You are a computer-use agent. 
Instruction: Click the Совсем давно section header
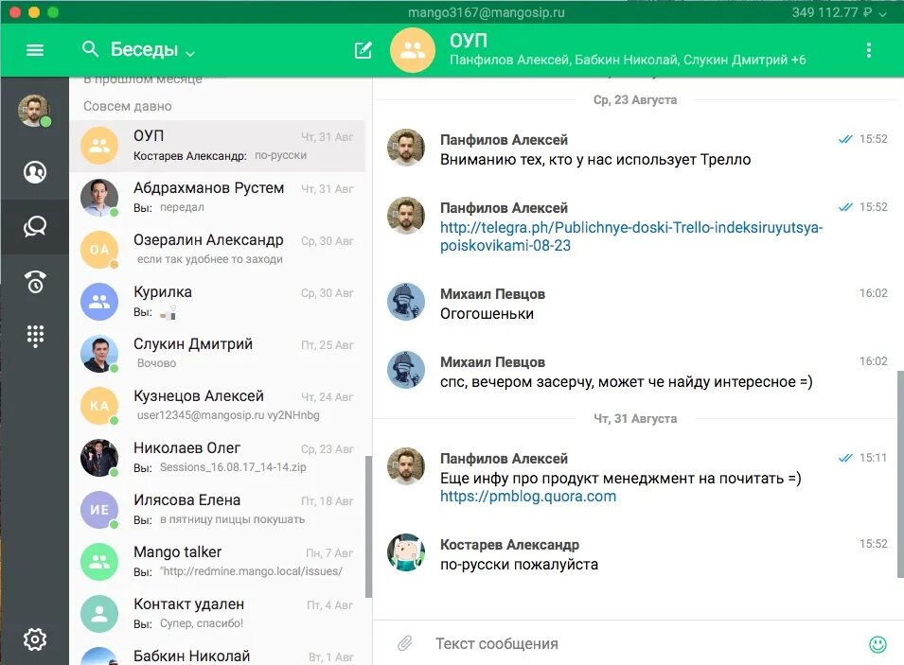(x=128, y=106)
